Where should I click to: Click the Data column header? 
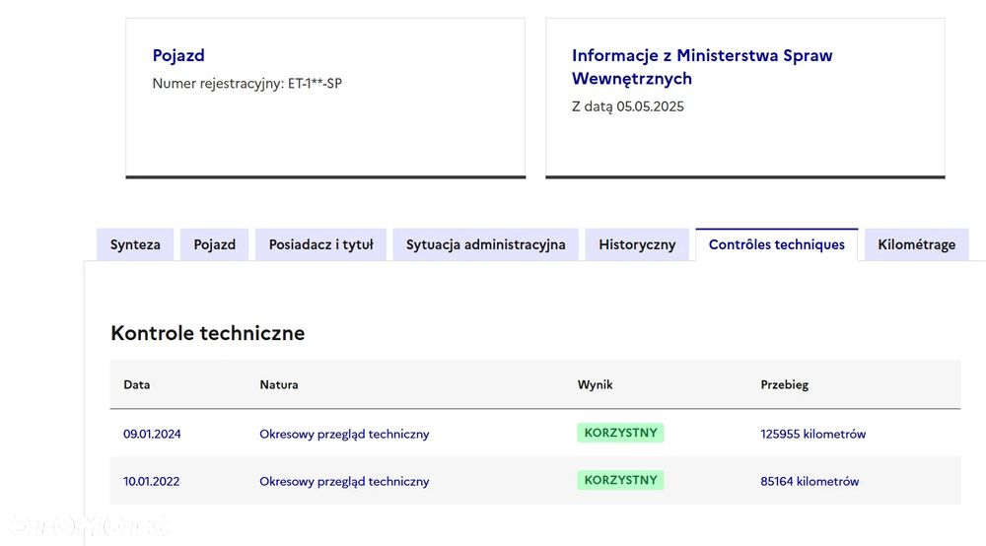[137, 384]
